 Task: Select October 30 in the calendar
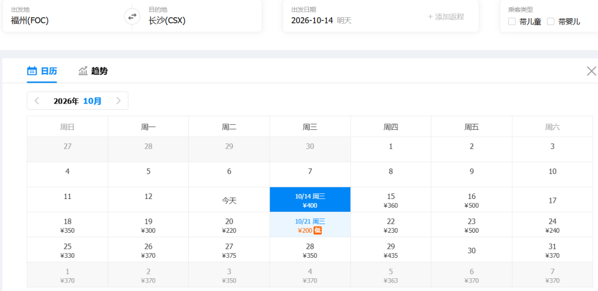coord(472,250)
